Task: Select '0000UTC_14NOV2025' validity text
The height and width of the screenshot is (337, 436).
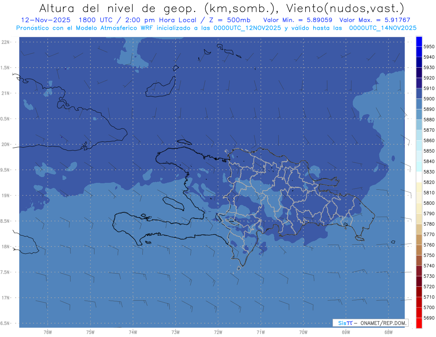Action: pyautogui.click(x=383, y=28)
